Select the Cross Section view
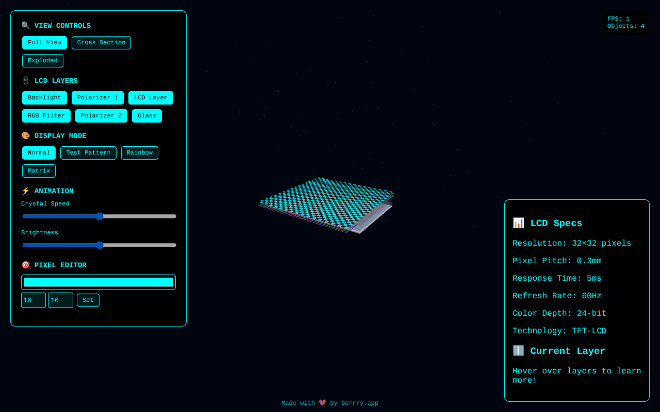The image size is (660, 412). [101, 43]
